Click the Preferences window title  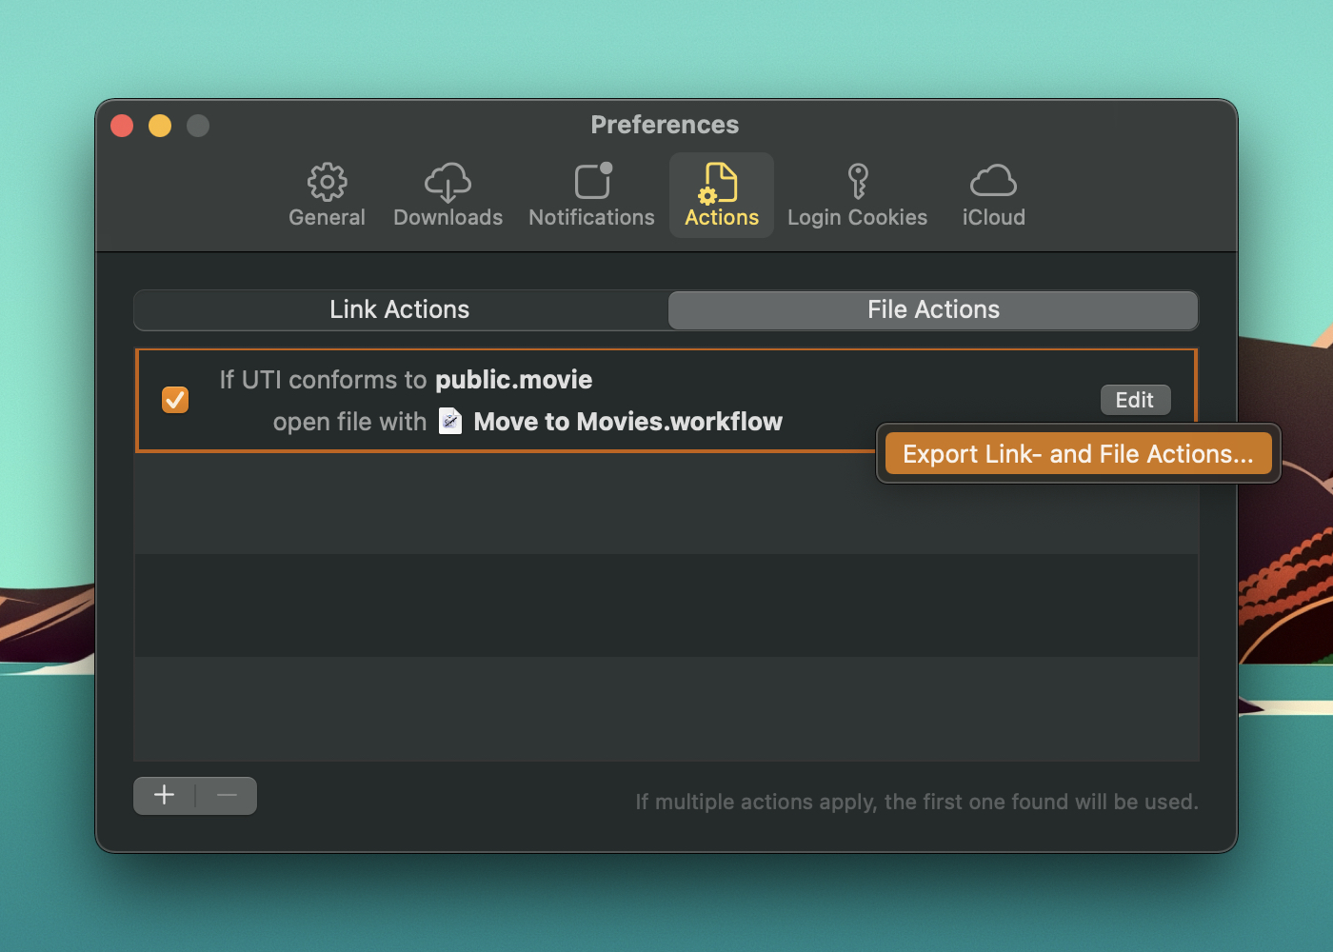coord(665,125)
